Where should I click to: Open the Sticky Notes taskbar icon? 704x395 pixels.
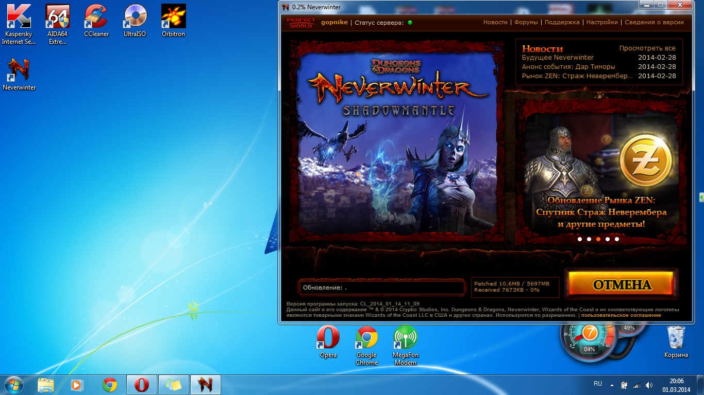pos(174,385)
